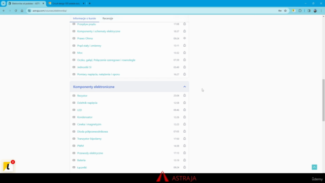Click the lock icon on PWM row

pyautogui.click(x=184, y=146)
